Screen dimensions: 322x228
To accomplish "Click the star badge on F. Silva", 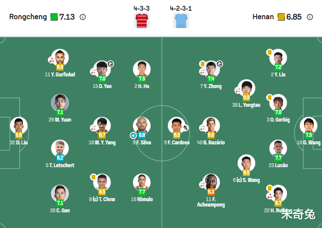I will [x=133, y=135].
